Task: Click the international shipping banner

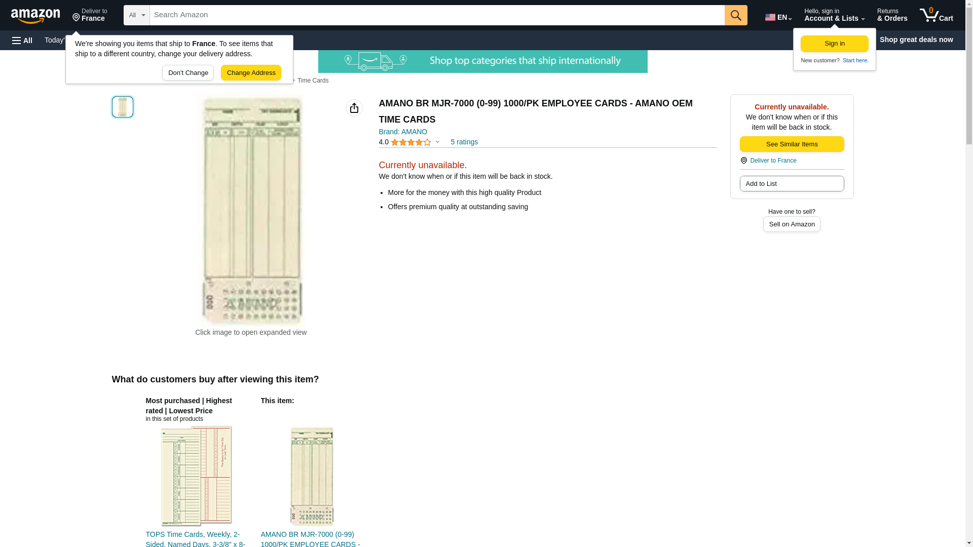Action: click(482, 61)
